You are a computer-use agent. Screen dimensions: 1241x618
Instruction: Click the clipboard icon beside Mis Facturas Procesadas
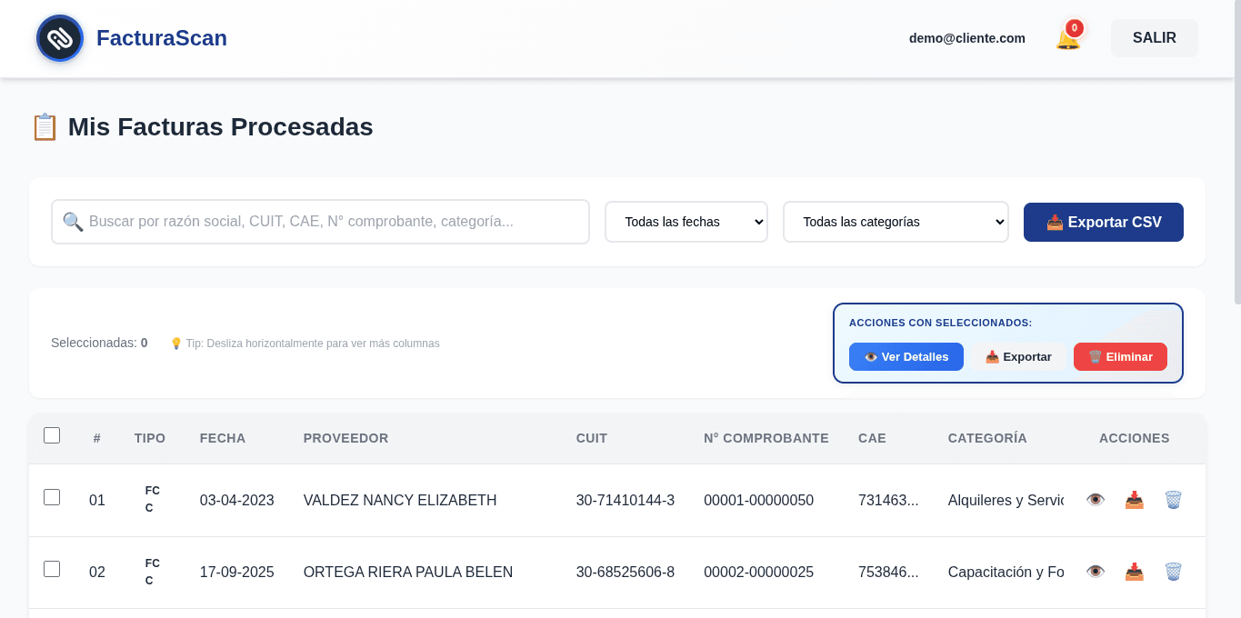tap(45, 127)
